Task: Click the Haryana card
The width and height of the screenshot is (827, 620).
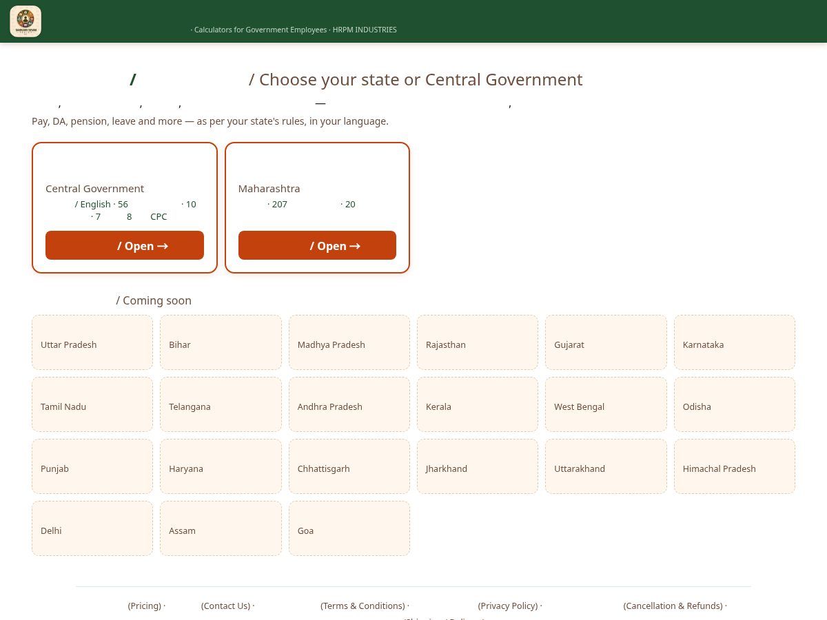Action: 221,466
